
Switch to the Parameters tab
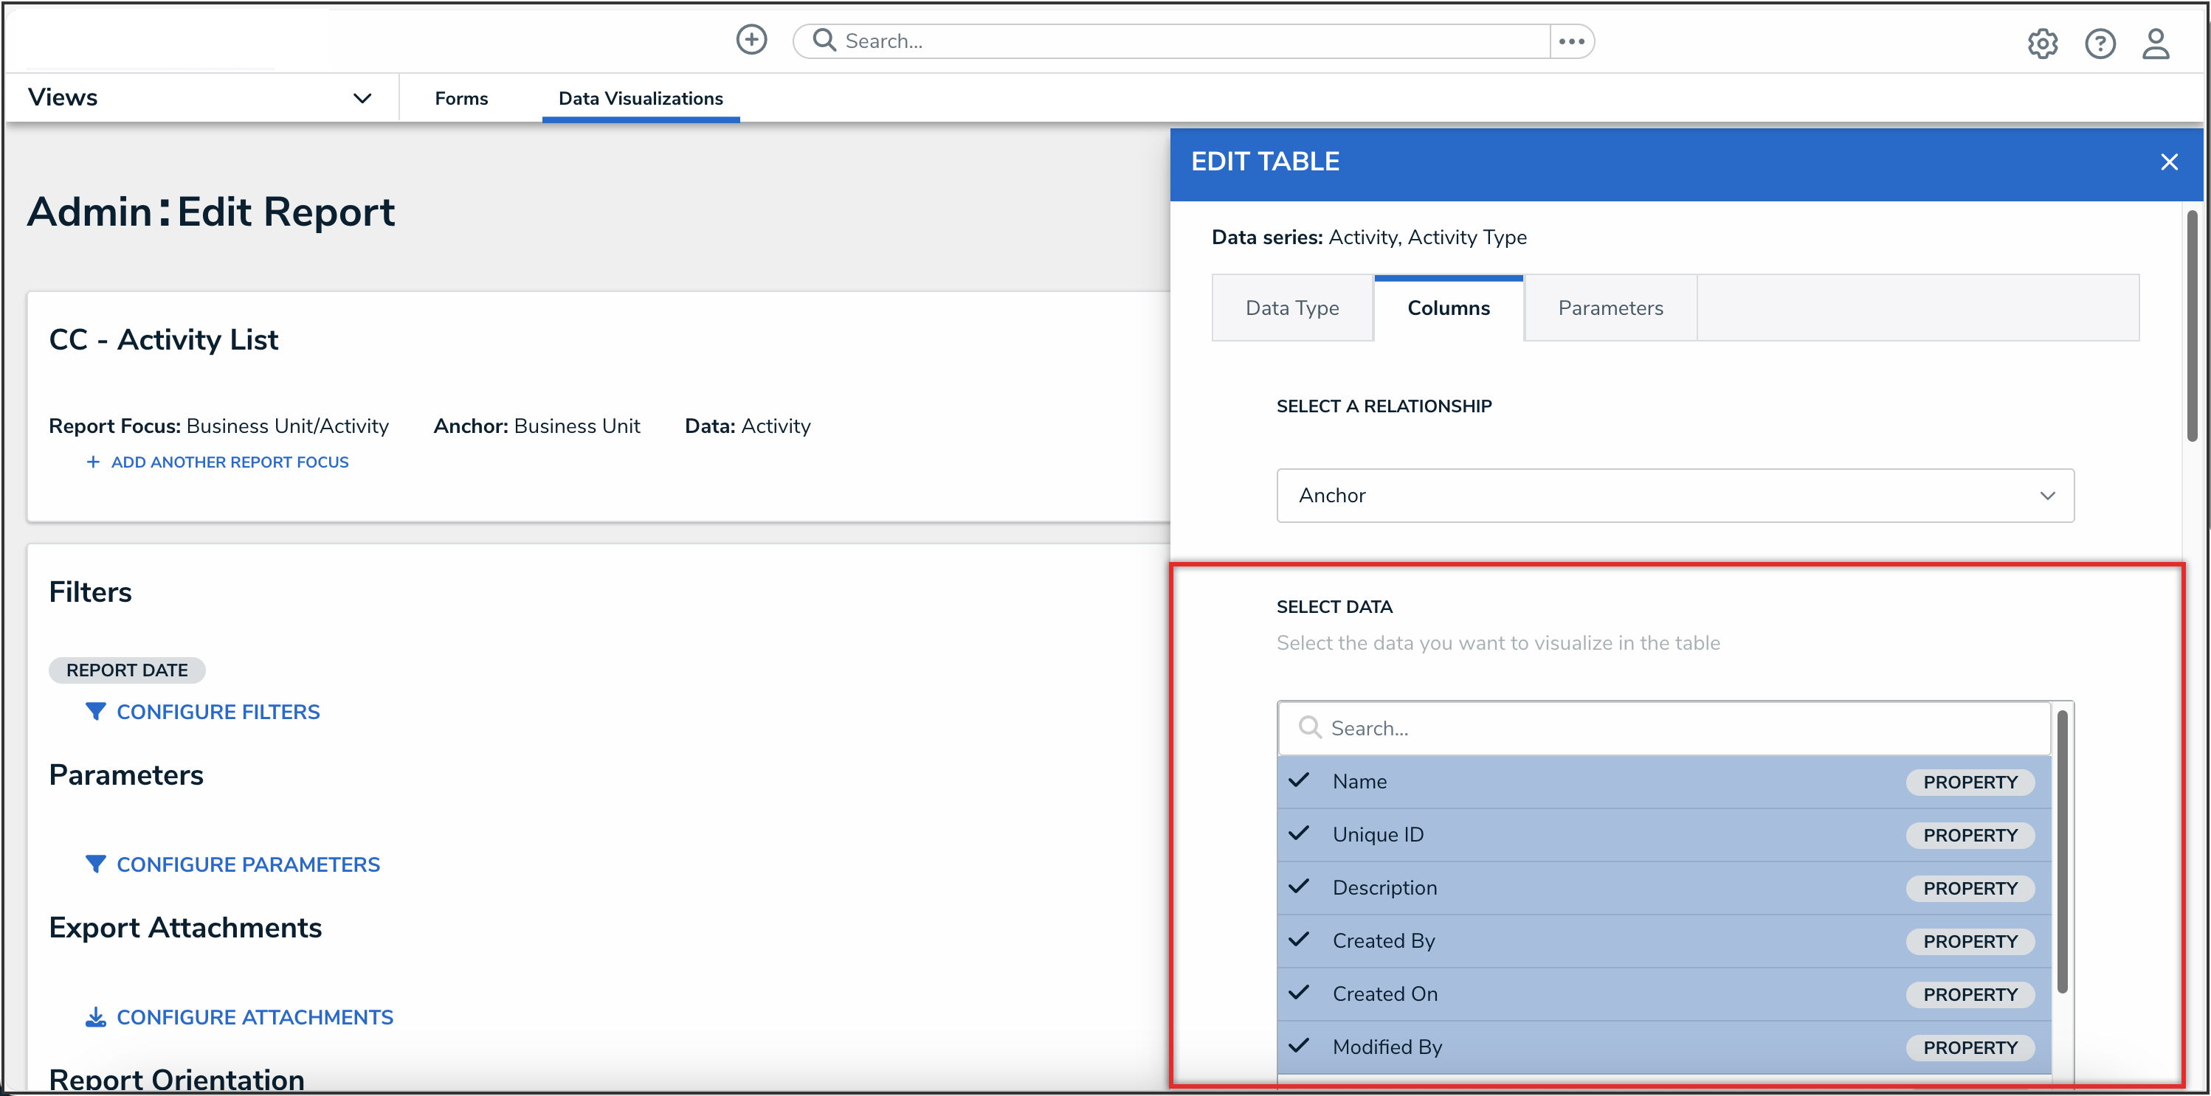tap(1610, 308)
